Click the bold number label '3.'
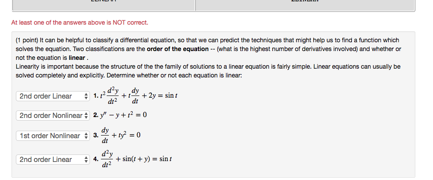The image size is (433, 180). [96, 136]
